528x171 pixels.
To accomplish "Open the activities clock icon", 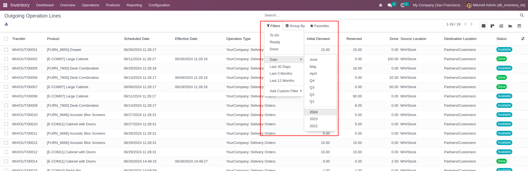I will point(403,5).
